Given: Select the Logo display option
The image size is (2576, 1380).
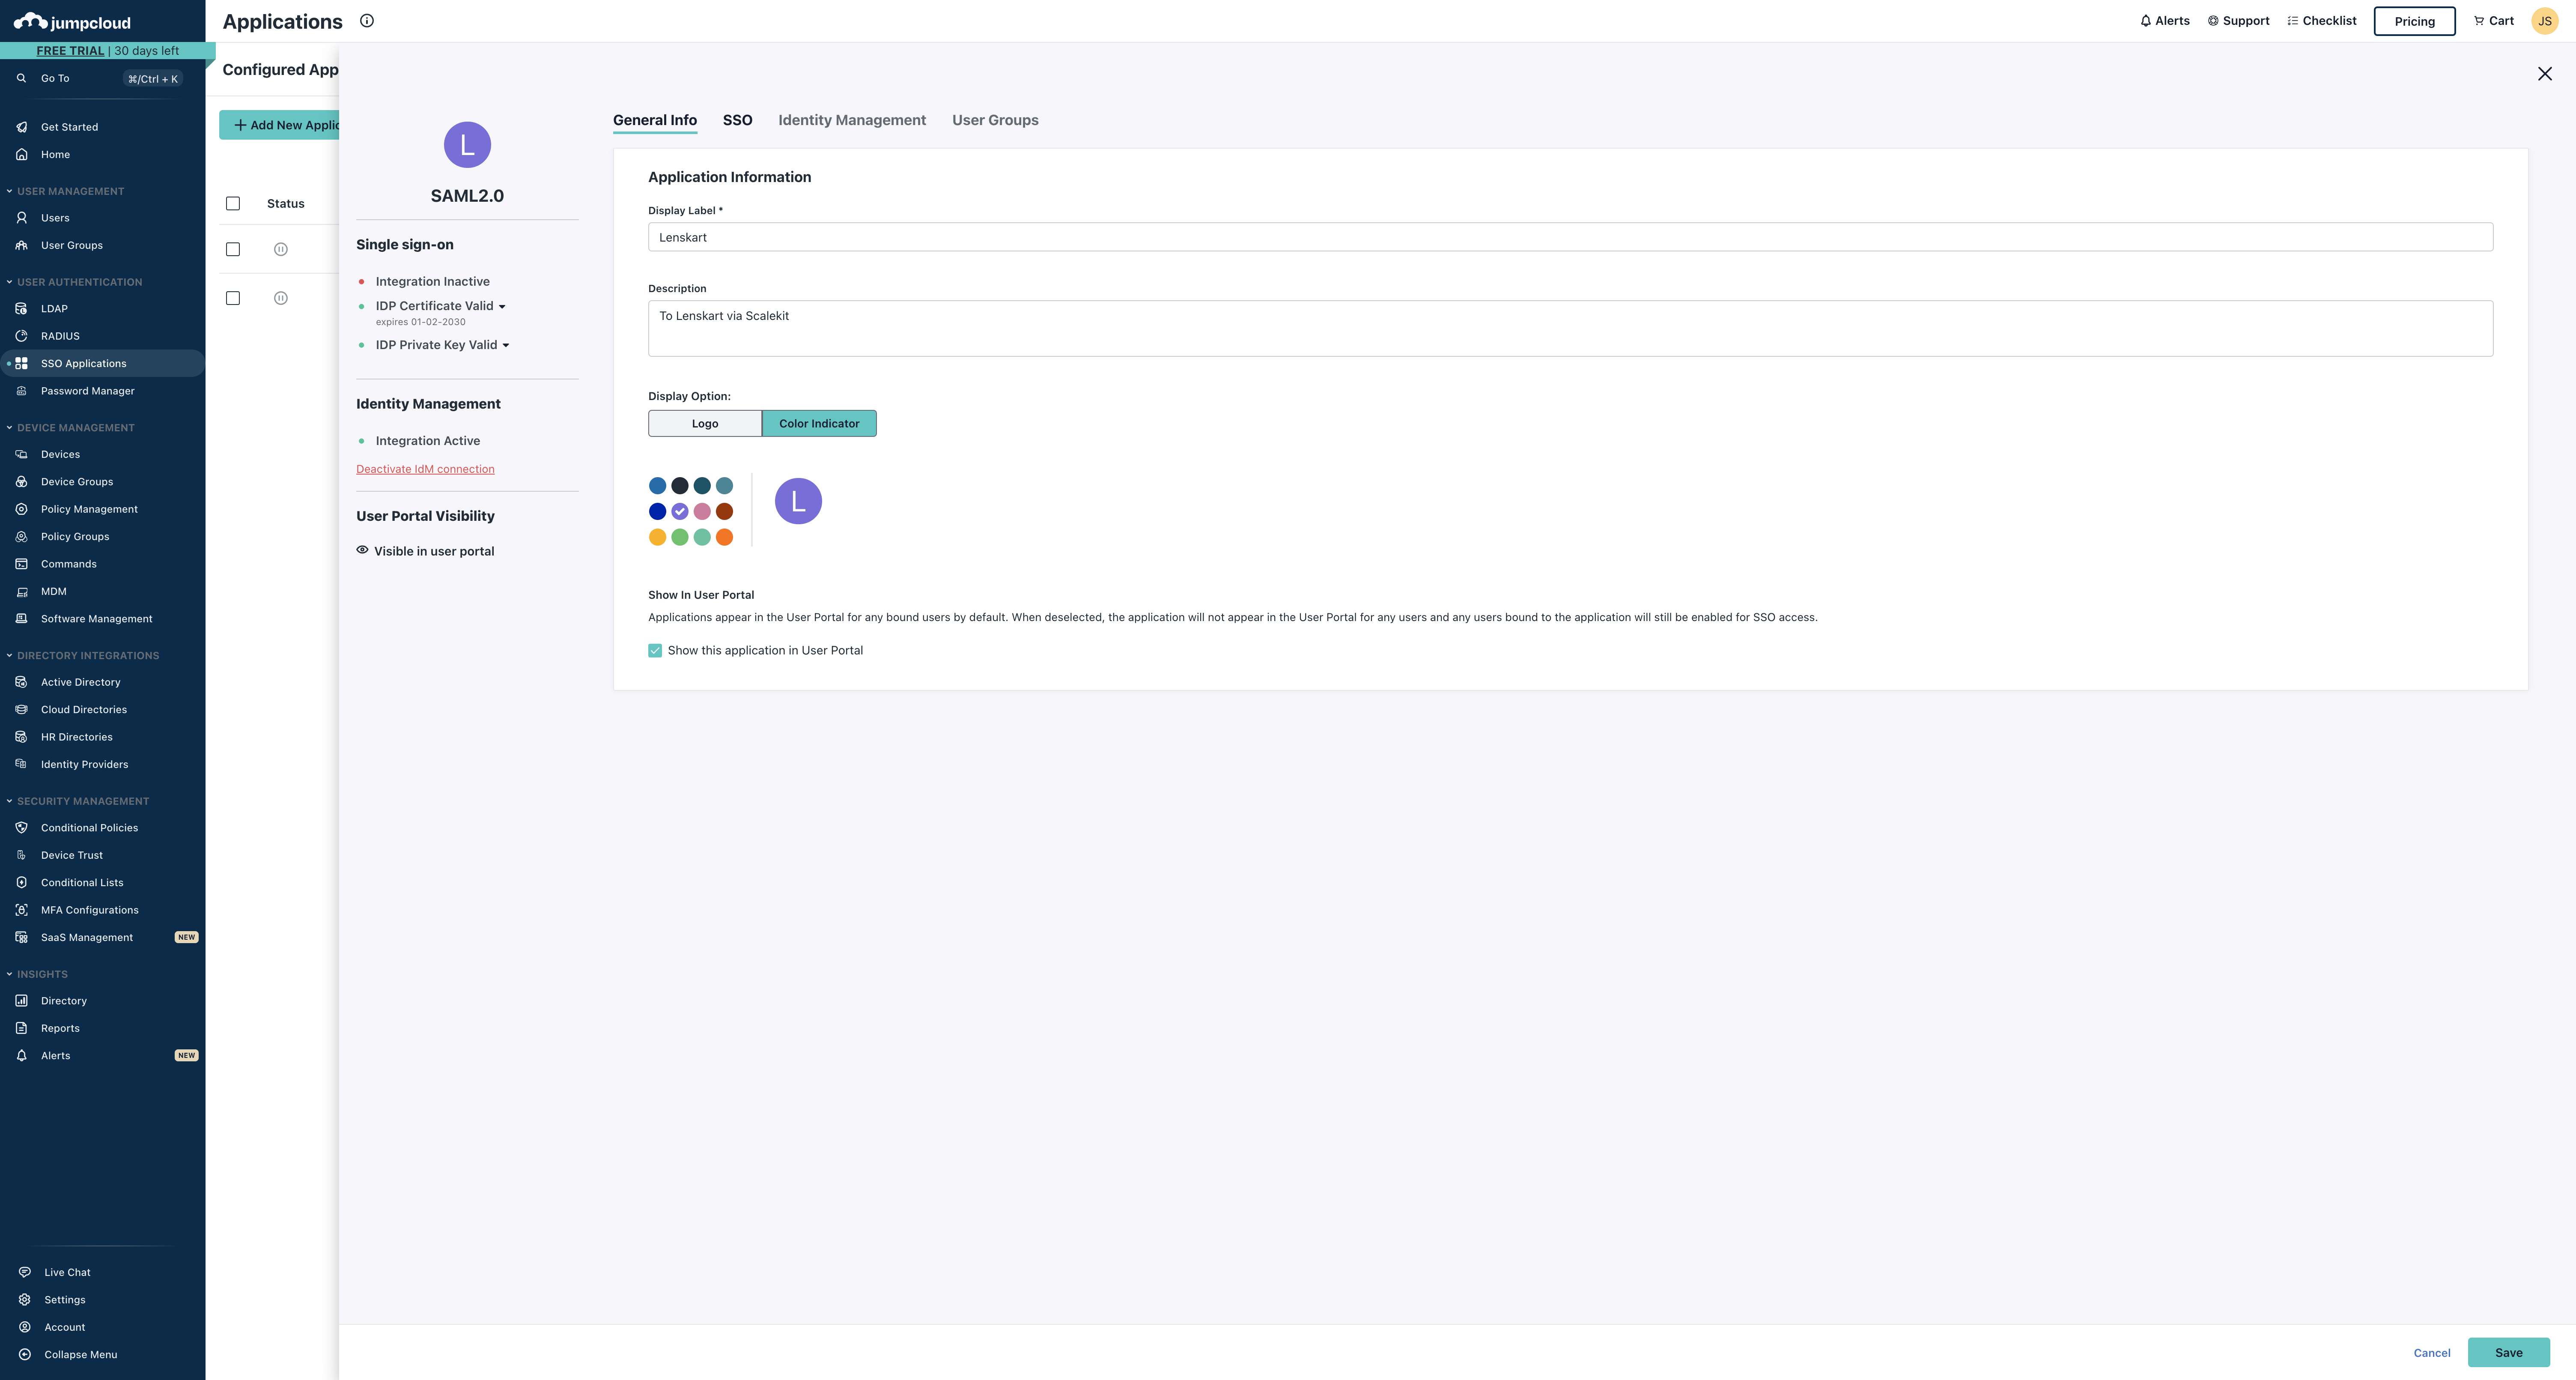Looking at the screenshot, I should click(705, 424).
